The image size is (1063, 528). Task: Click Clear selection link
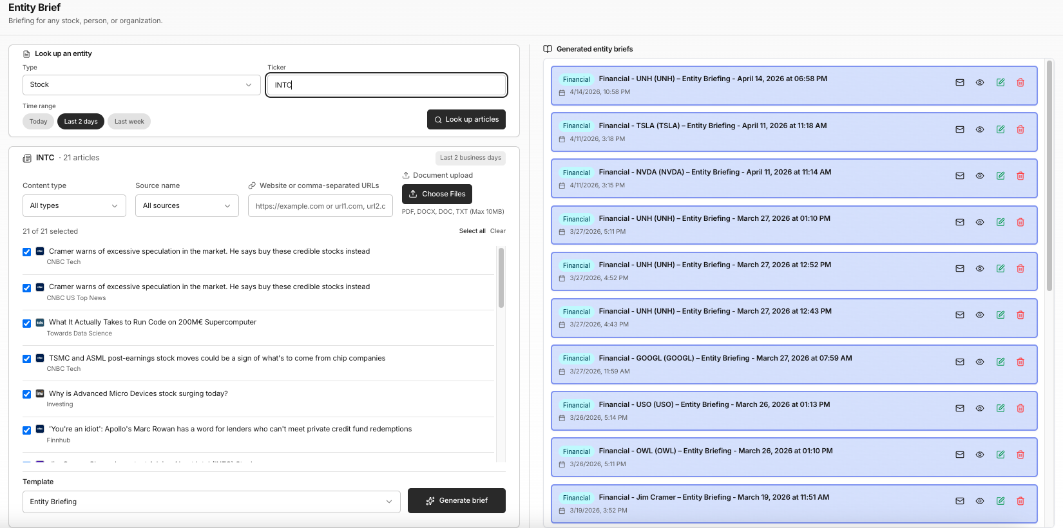(498, 231)
